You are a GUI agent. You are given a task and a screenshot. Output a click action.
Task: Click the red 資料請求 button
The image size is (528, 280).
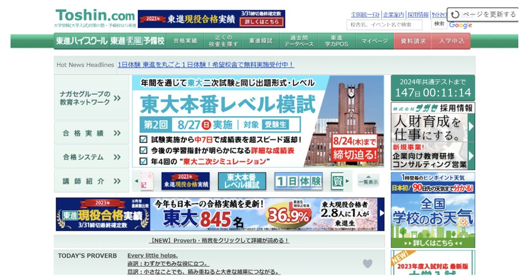click(413, 41)
